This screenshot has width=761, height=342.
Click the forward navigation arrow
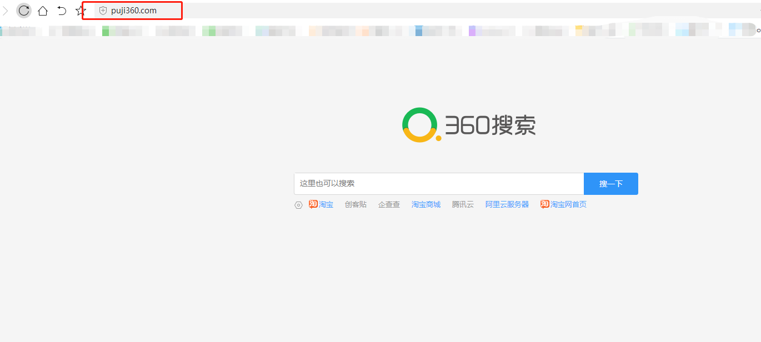6,11
